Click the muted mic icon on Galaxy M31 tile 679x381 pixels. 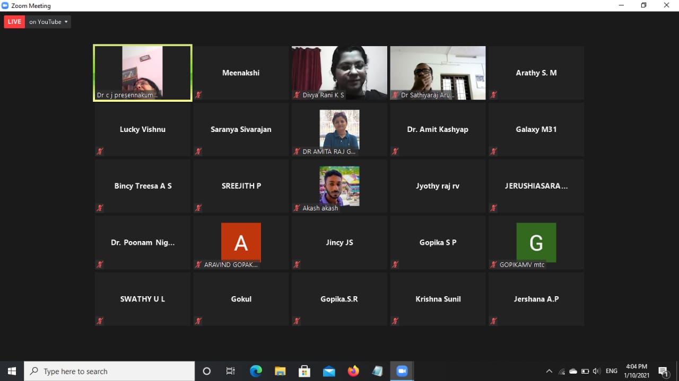(493, 152)
